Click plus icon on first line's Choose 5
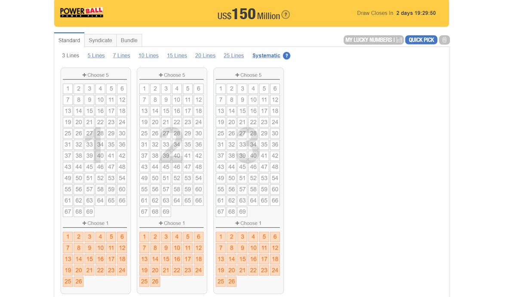Image resolution: width=516 pixels, height=297 pixels. coord(85,75)
